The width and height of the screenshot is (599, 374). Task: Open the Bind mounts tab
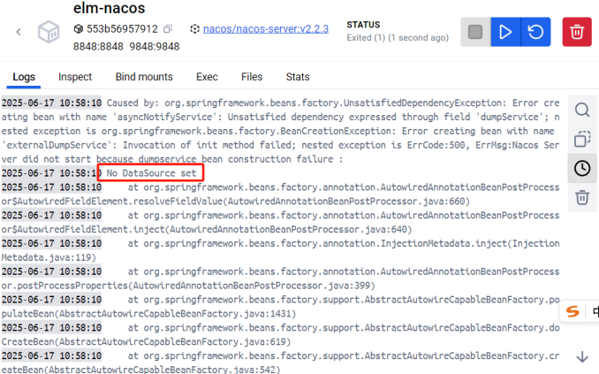(144, 77)
